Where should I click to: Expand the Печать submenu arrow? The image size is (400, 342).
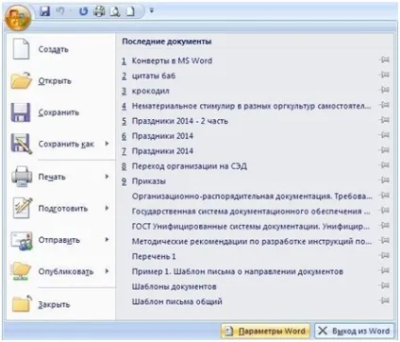click(107, 177)
